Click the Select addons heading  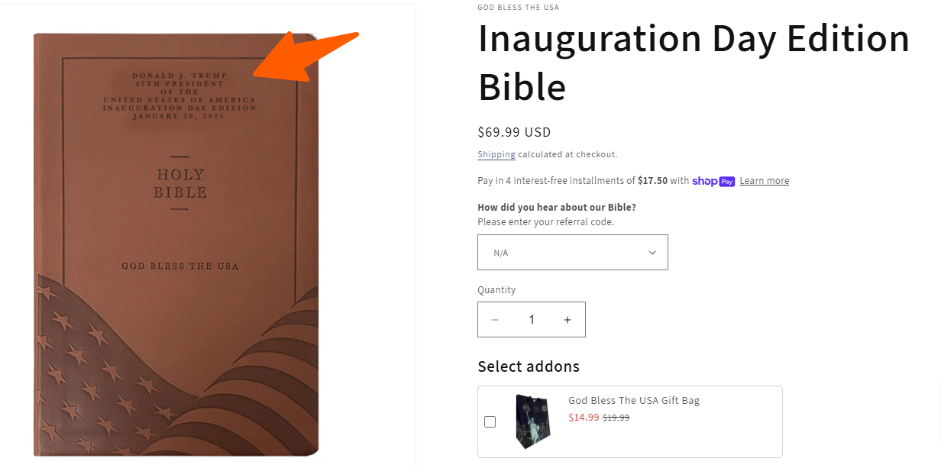tap(529, 366)
